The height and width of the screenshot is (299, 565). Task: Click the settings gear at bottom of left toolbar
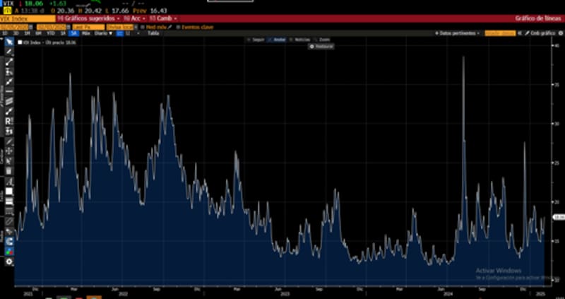9,262
